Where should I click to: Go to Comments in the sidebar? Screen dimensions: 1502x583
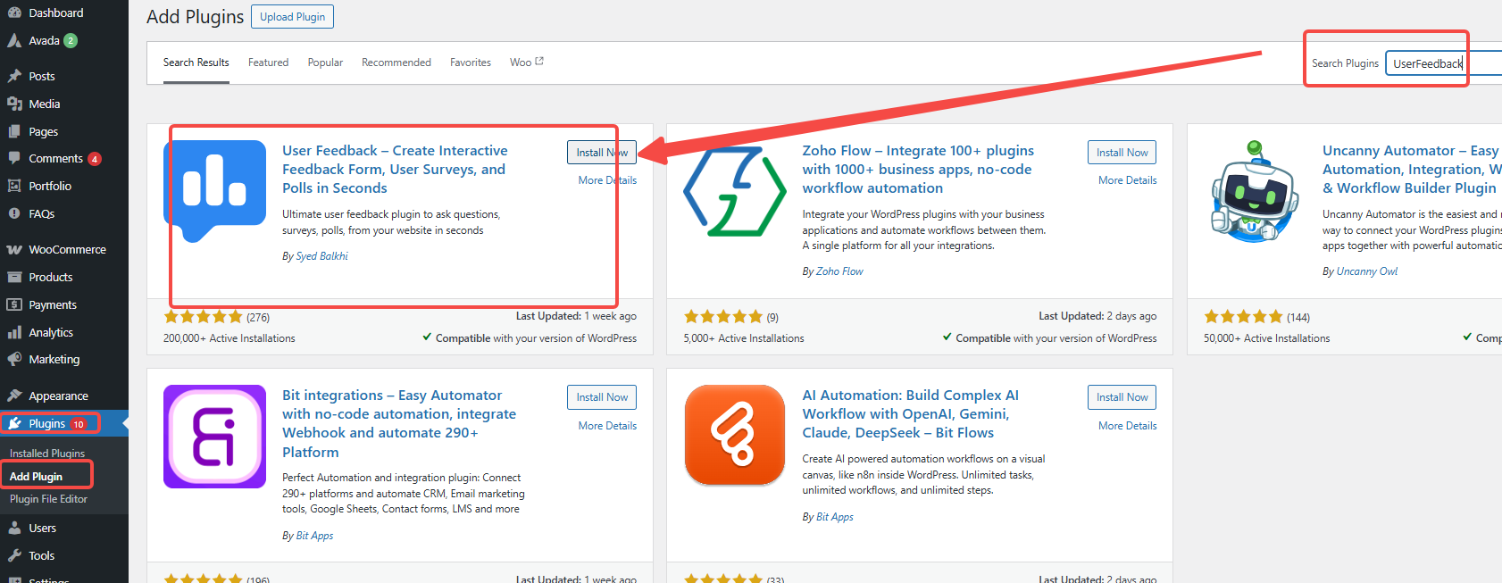[55, 159]
